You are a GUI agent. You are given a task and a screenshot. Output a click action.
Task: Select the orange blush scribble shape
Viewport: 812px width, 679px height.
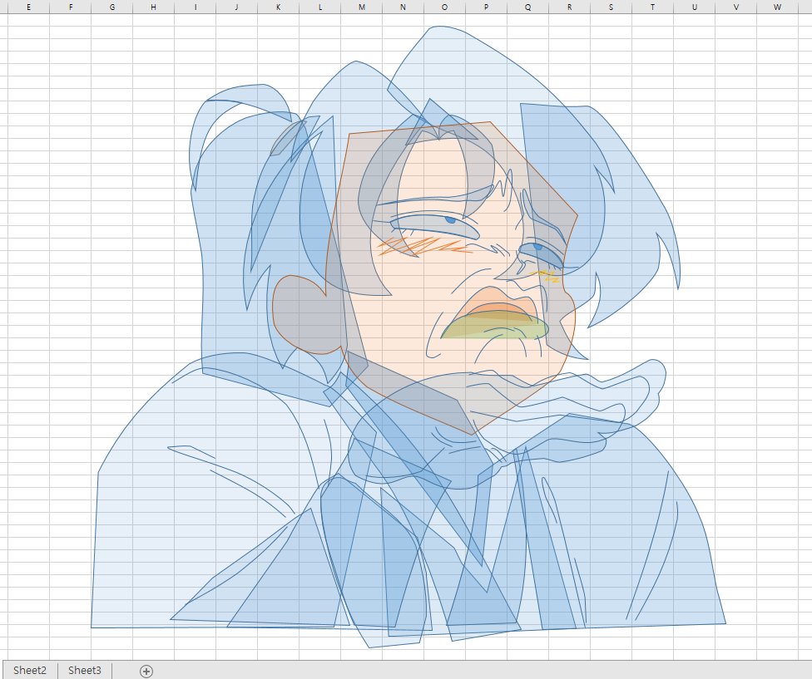coord(424,245)
